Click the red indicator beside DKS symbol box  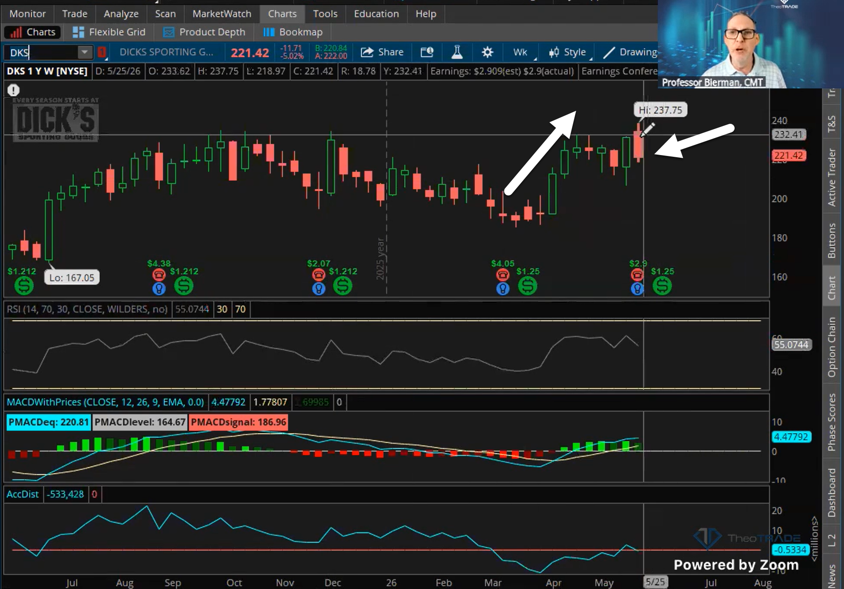[102, 52]
